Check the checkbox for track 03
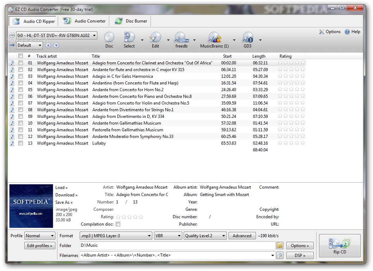The width and height of the screenshot is (373, 271). 21,76
